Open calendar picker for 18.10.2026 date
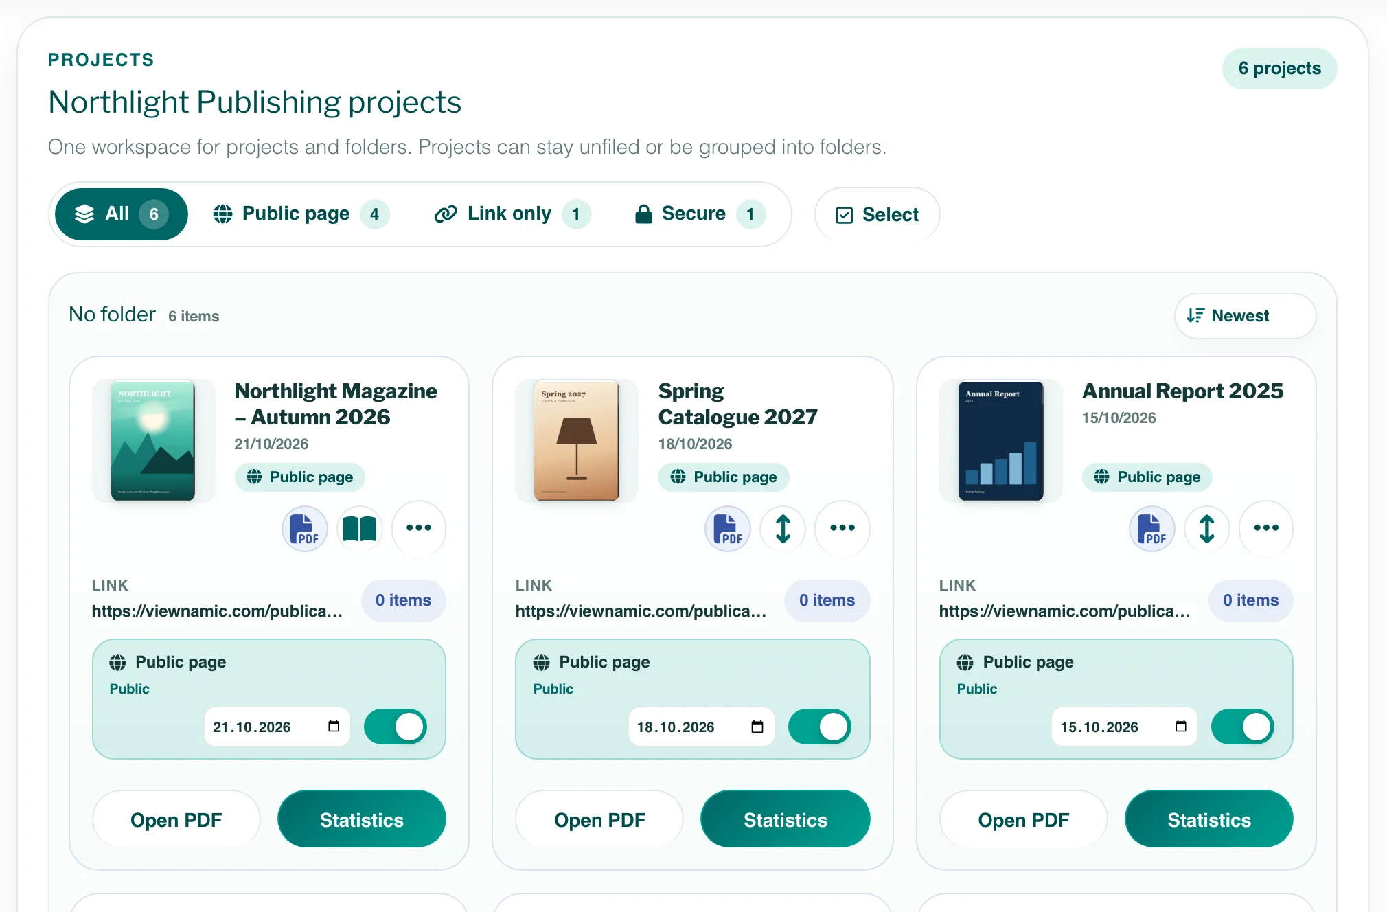 757,727
